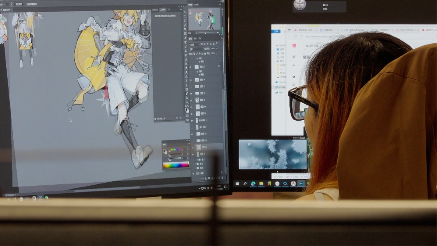This screenshot has width=437, height=246.
Task: Click the Windows Start button
Action: coord(237,184)
